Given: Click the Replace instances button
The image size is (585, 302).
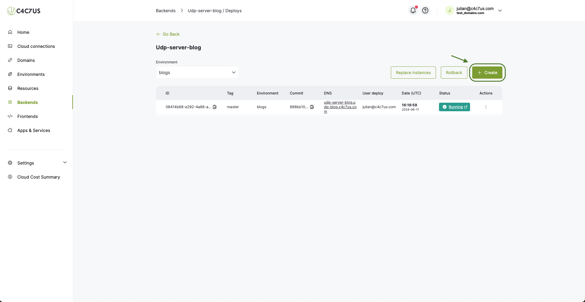Looking at the screenshot, I should pyautogui.click(x=413, y=73).
